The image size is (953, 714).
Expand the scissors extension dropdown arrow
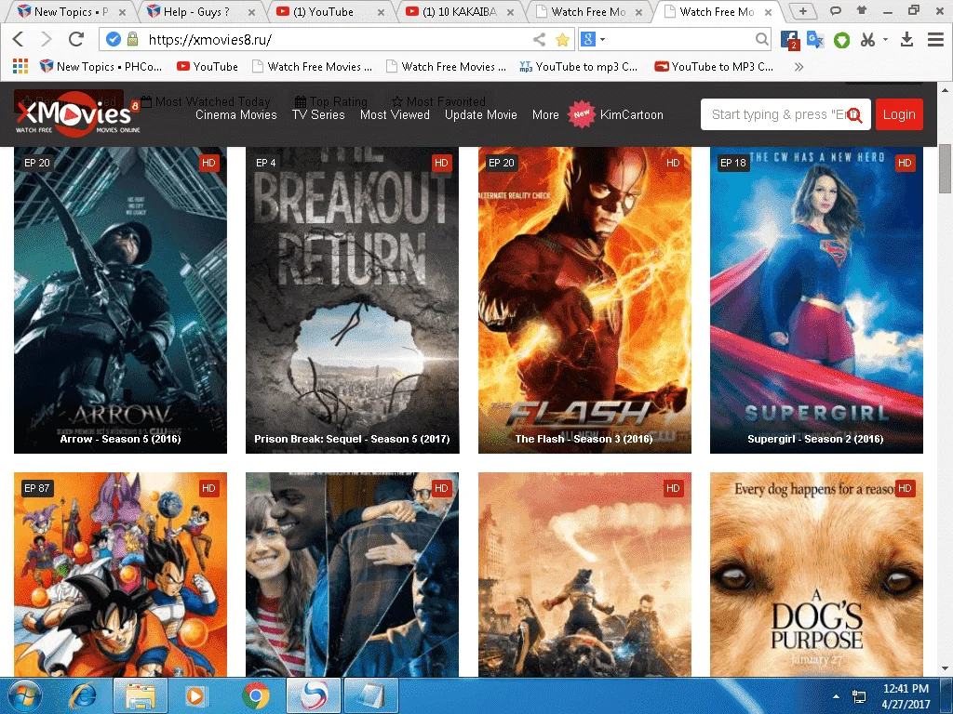885,39
